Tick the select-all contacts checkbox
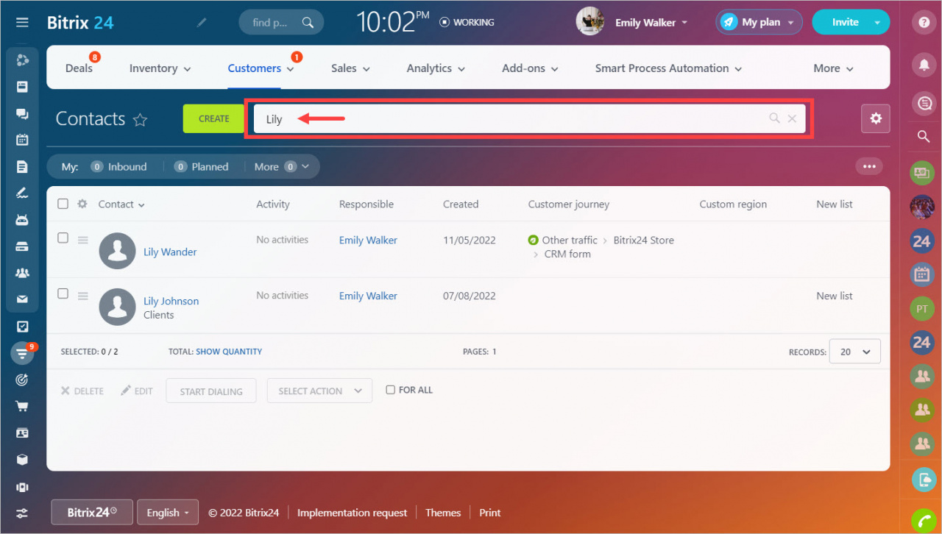 pyautogui.click(x=63, y=204)
